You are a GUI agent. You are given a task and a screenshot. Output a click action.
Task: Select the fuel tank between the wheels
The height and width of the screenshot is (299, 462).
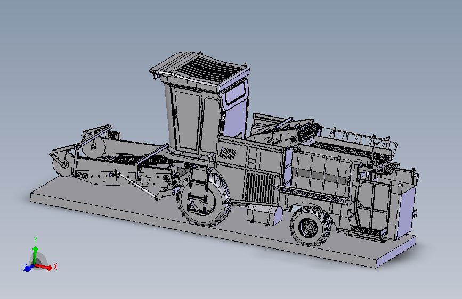point(264,214)
